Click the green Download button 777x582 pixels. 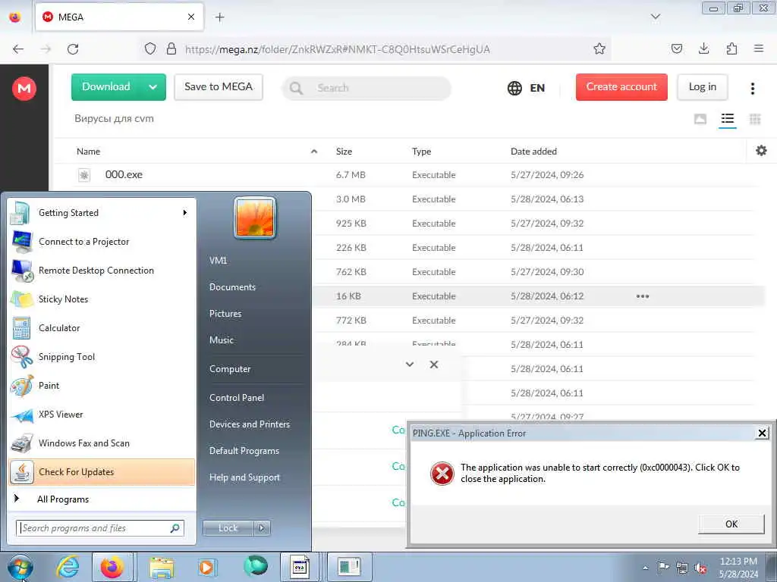tap(106, 87)
